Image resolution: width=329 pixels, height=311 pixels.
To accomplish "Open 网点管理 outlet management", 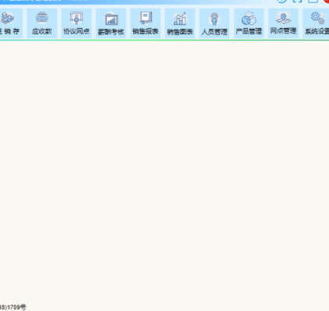I will (283, 23).
